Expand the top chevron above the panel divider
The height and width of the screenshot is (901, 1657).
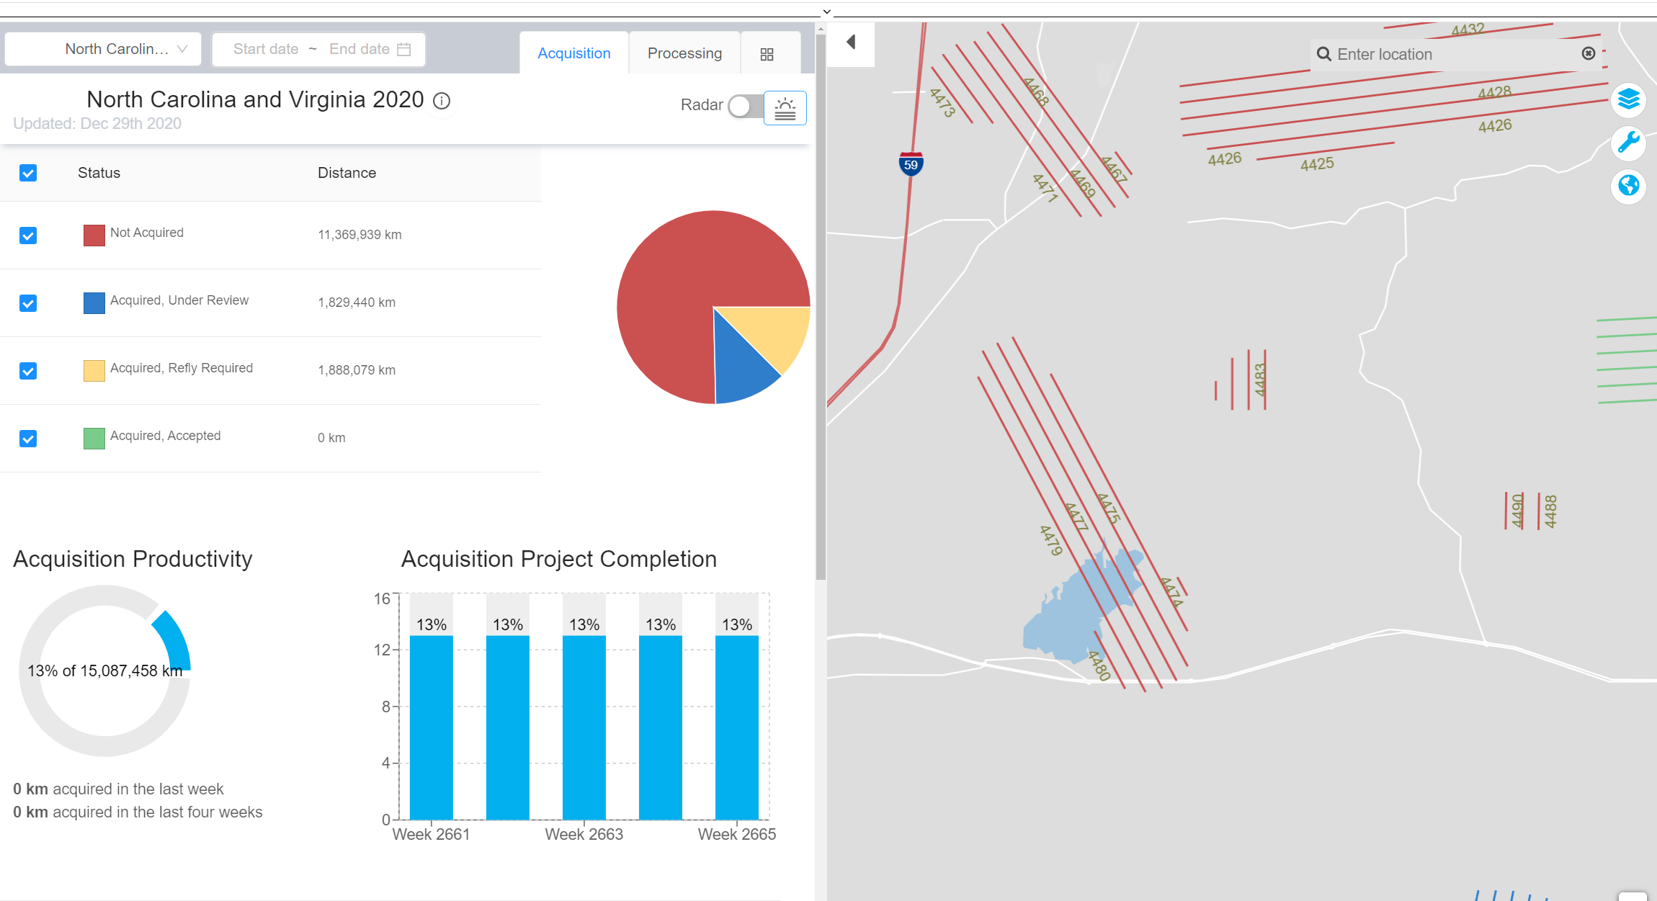coord(827,12)
